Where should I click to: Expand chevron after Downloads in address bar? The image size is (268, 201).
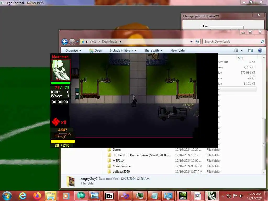click(120, 42)
